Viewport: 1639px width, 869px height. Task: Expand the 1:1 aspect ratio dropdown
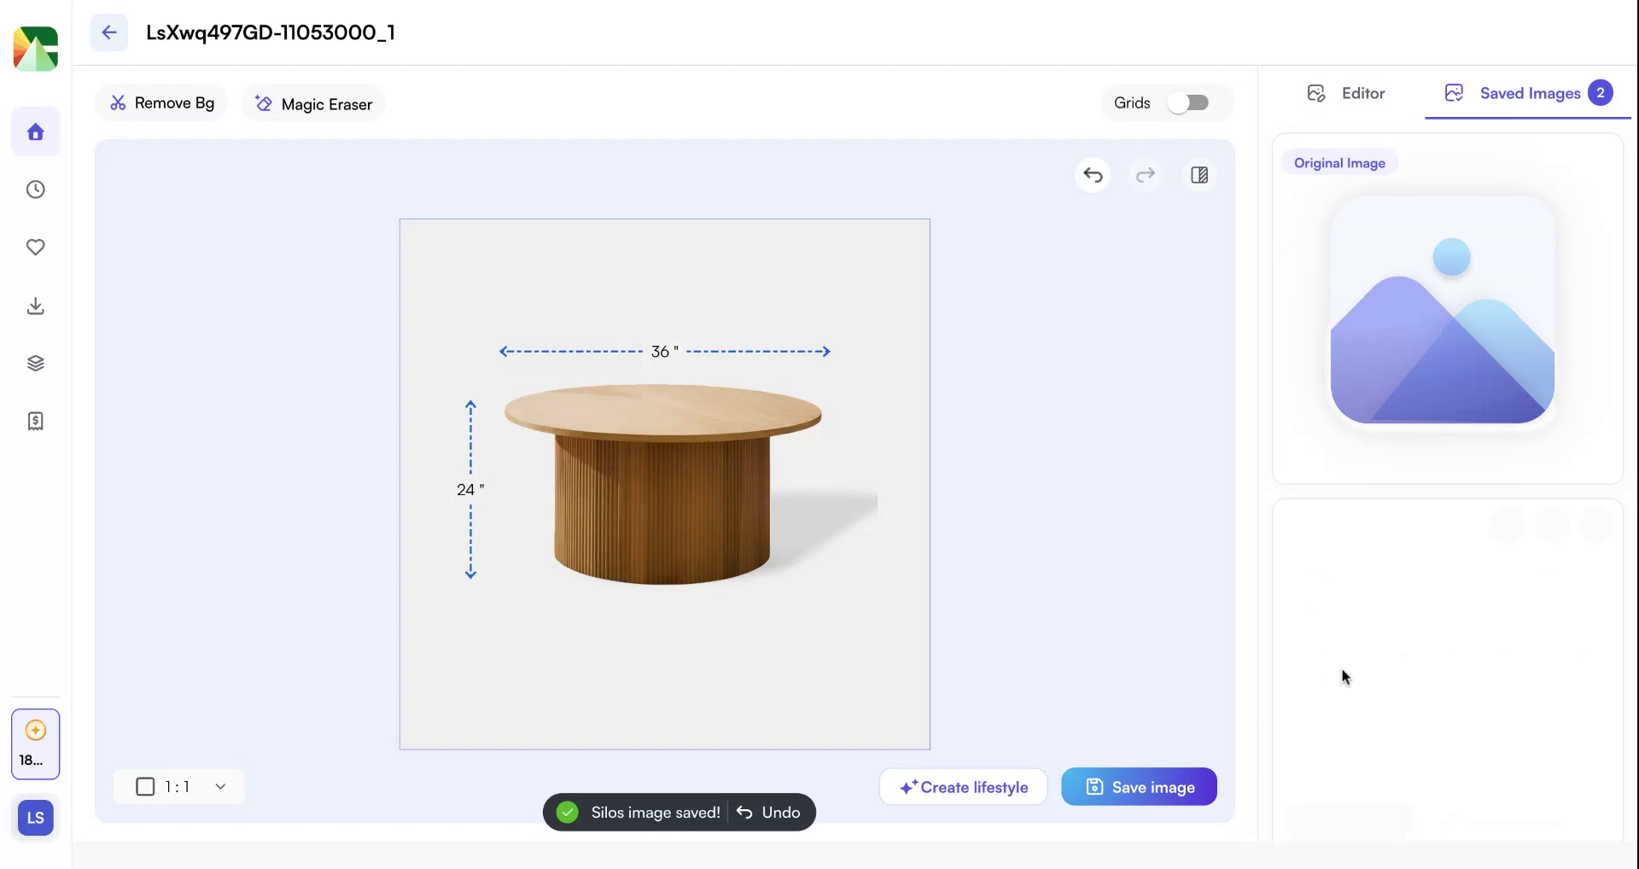[x=220, y=786]
